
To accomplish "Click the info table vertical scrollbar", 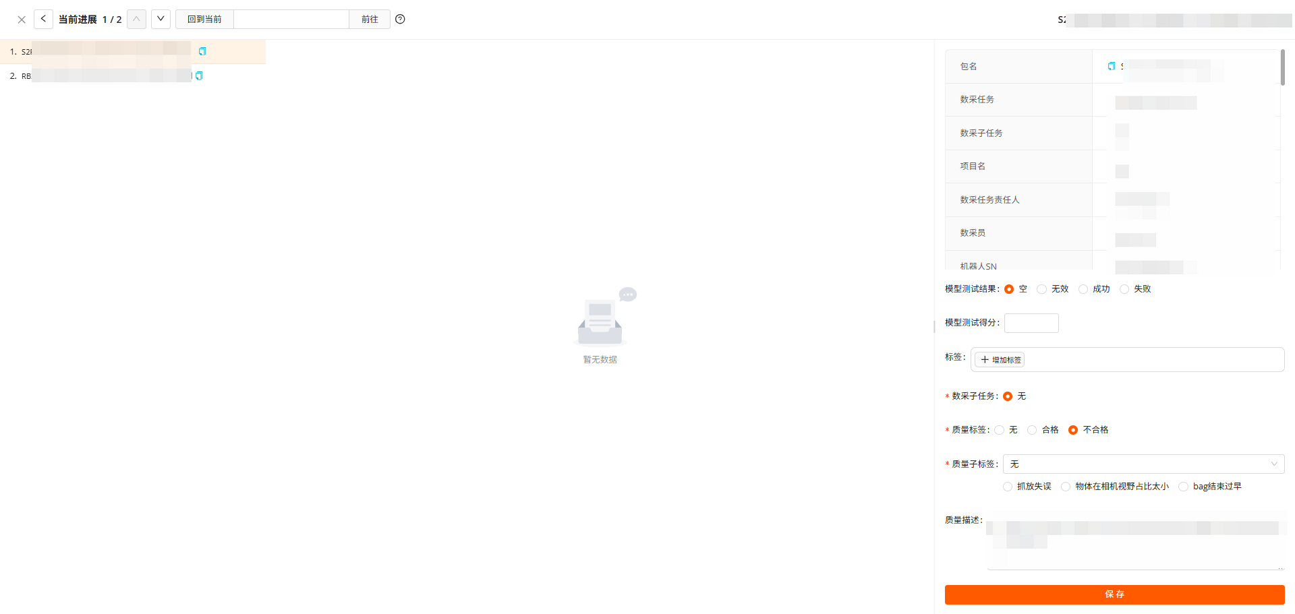I will [1282, 67].
